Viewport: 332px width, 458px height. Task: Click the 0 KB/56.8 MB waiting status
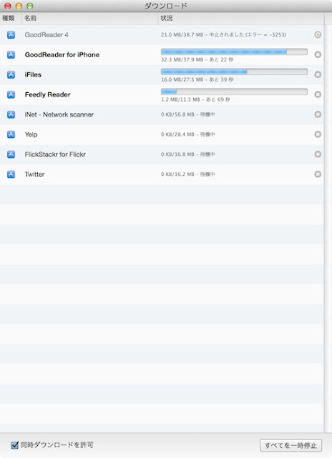click(x=188, y=114)
